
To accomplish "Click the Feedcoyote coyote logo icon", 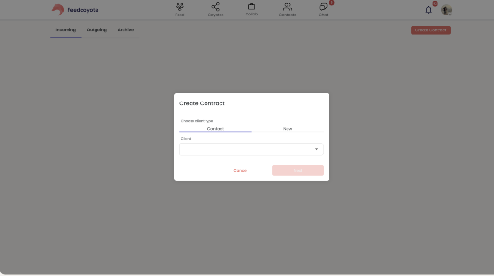I will point(57,10).
